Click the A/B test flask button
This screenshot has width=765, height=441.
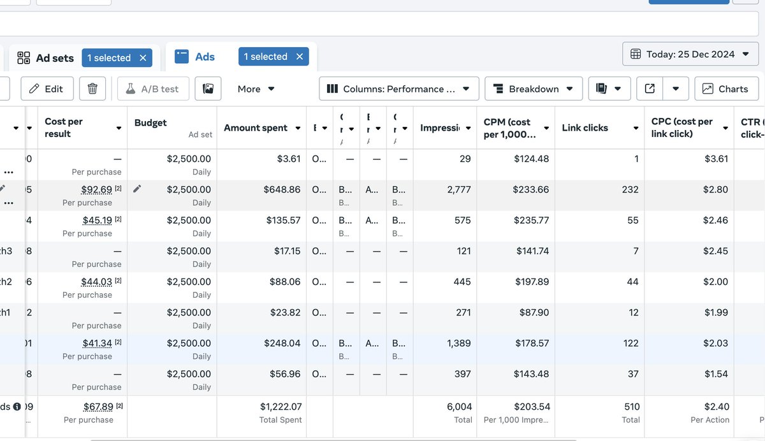[153, 89]
